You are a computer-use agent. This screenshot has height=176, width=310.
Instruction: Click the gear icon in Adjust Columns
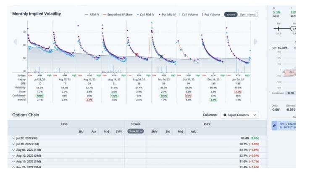225,115
